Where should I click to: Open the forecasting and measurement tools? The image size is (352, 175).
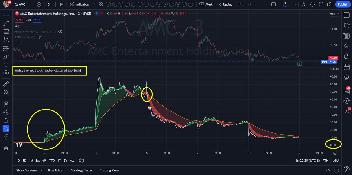6,48
